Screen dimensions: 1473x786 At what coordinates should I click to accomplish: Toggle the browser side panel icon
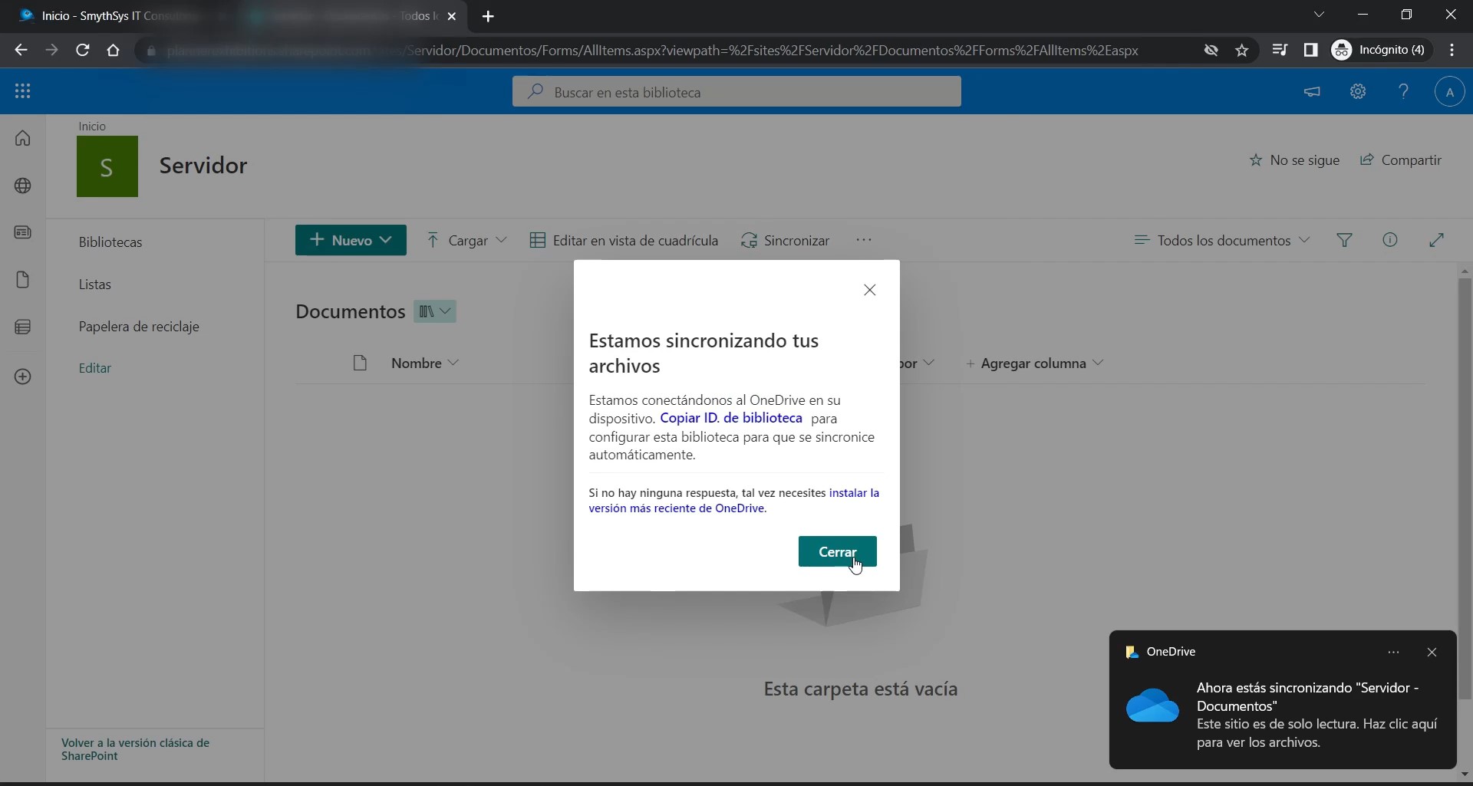1310,50
